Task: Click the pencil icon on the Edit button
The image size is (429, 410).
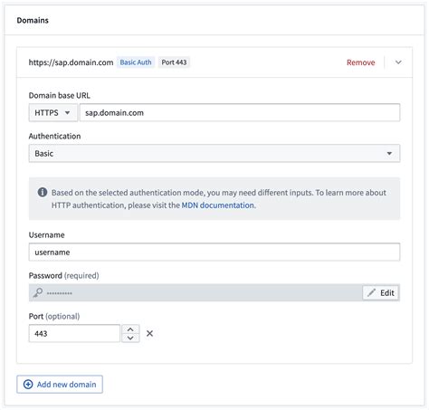Action: [371, 292]
